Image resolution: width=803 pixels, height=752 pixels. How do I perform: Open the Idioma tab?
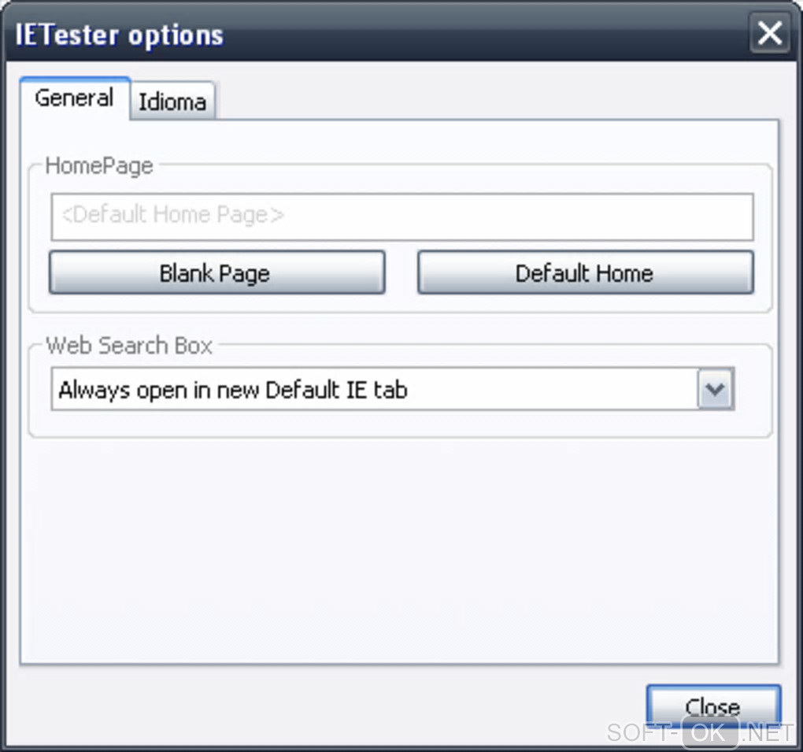[172, 102]
